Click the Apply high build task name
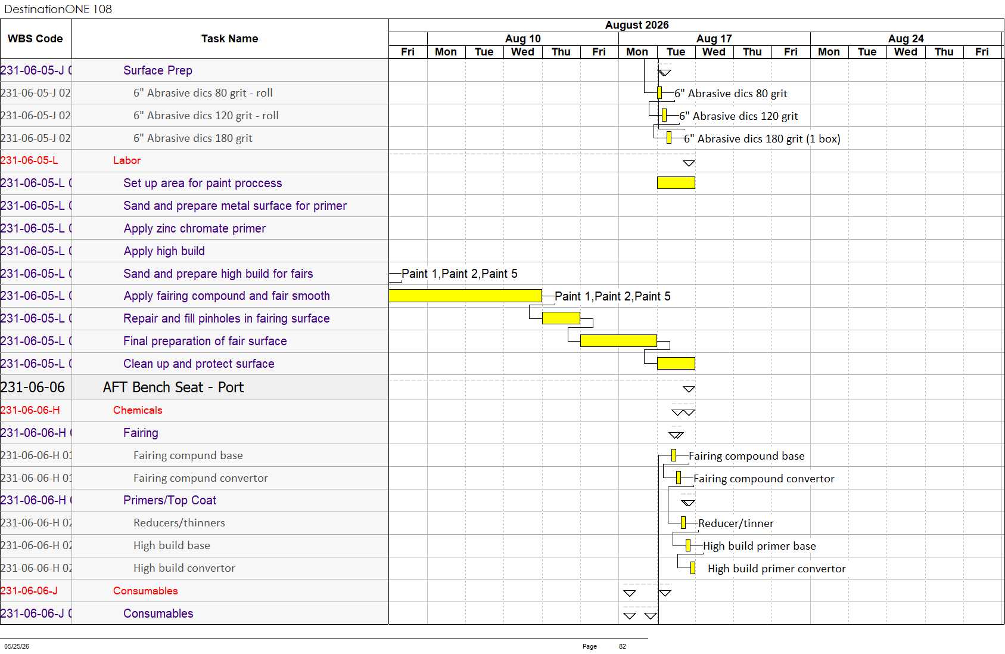Screen dimensions: 1005x654 point(164,251)
